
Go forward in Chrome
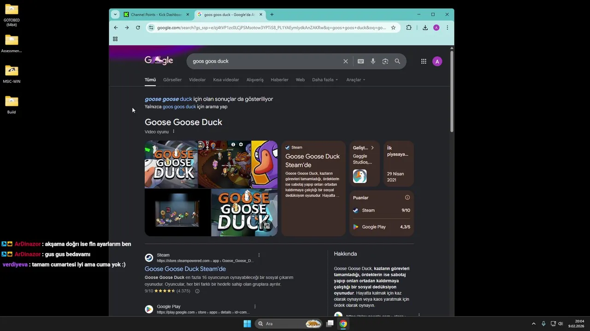(x=127, y=28)
